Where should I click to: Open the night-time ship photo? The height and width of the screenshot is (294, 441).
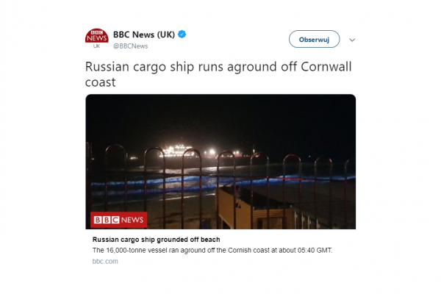click(220, 162)
